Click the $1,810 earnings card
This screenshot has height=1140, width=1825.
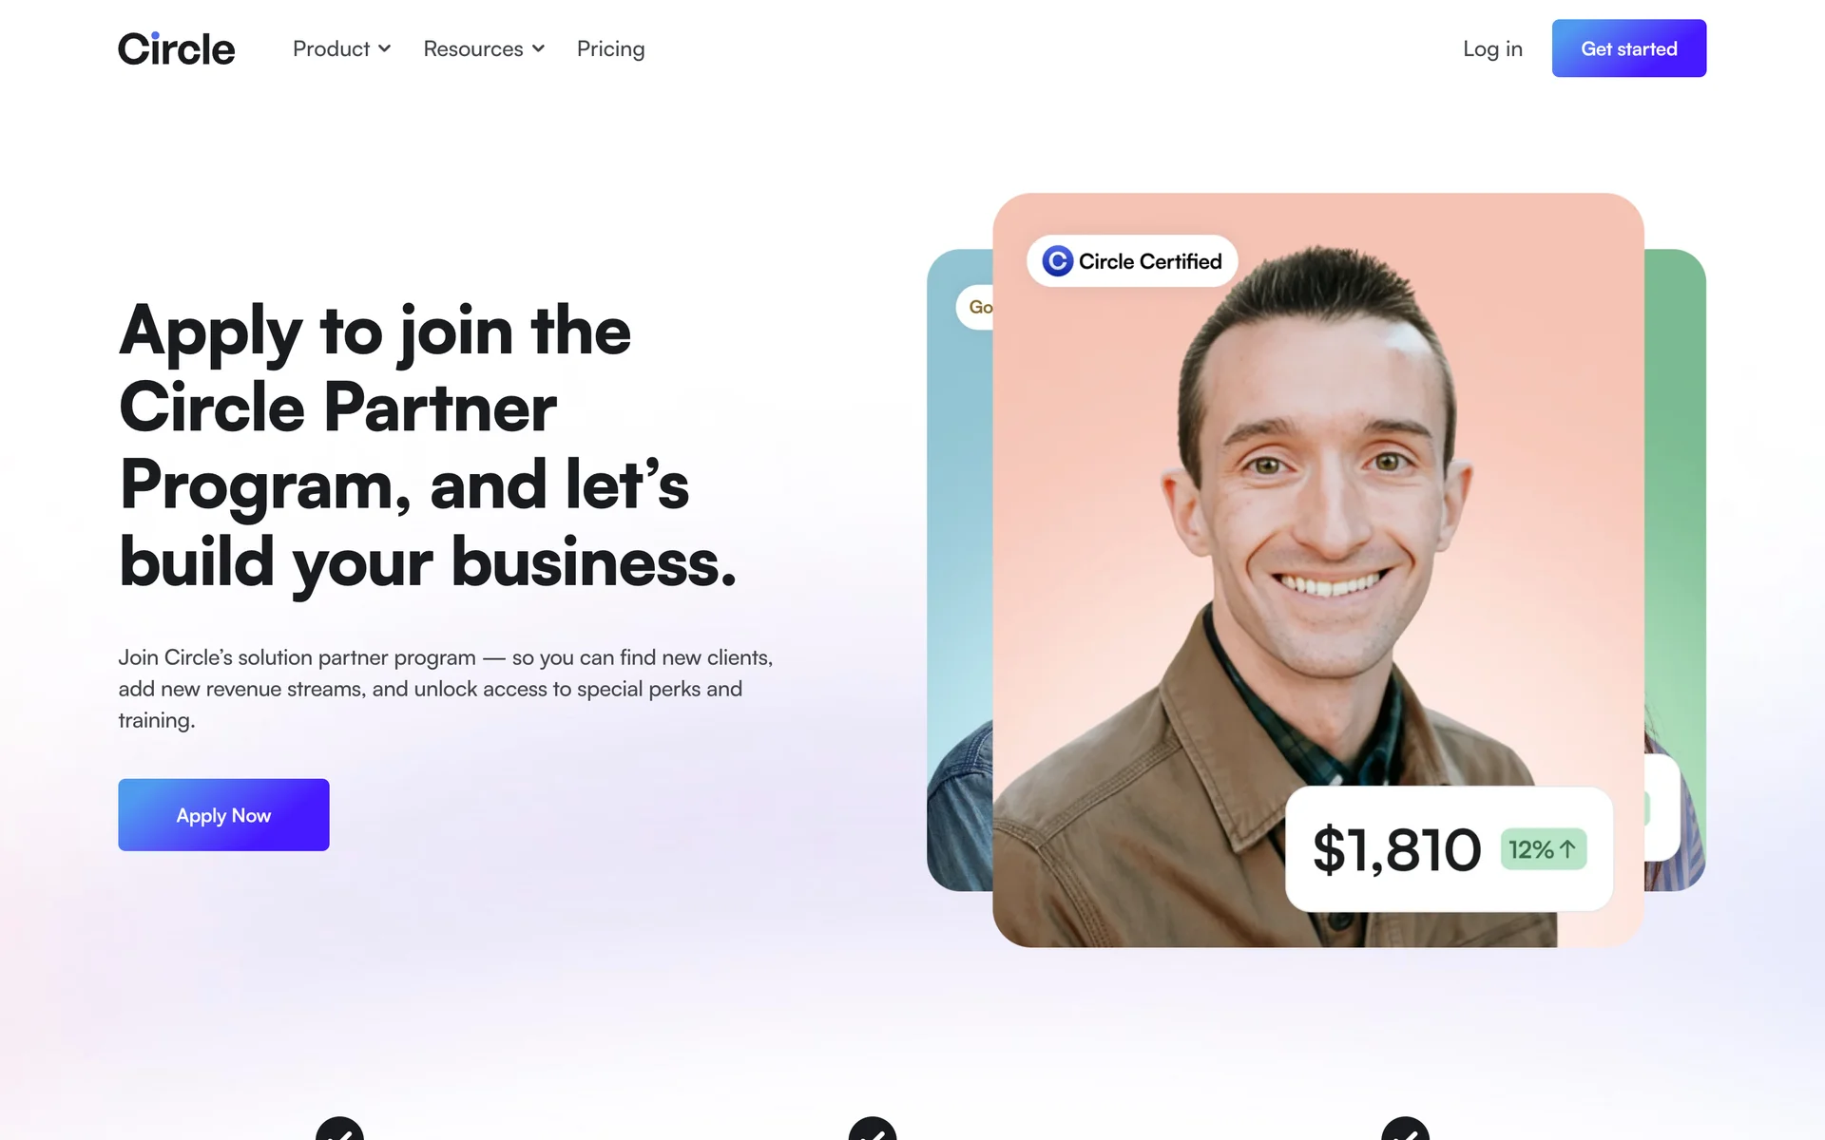(x=1449, y=849)
